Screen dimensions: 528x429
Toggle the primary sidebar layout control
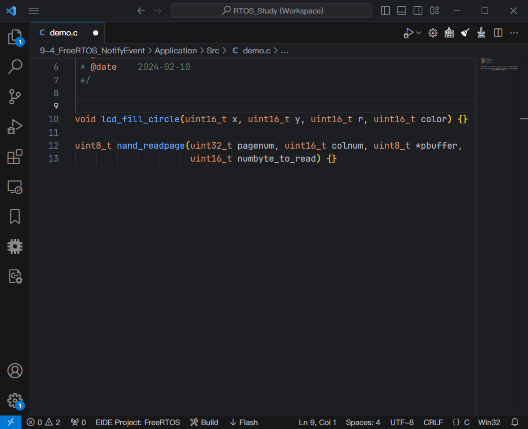point(385,10)
